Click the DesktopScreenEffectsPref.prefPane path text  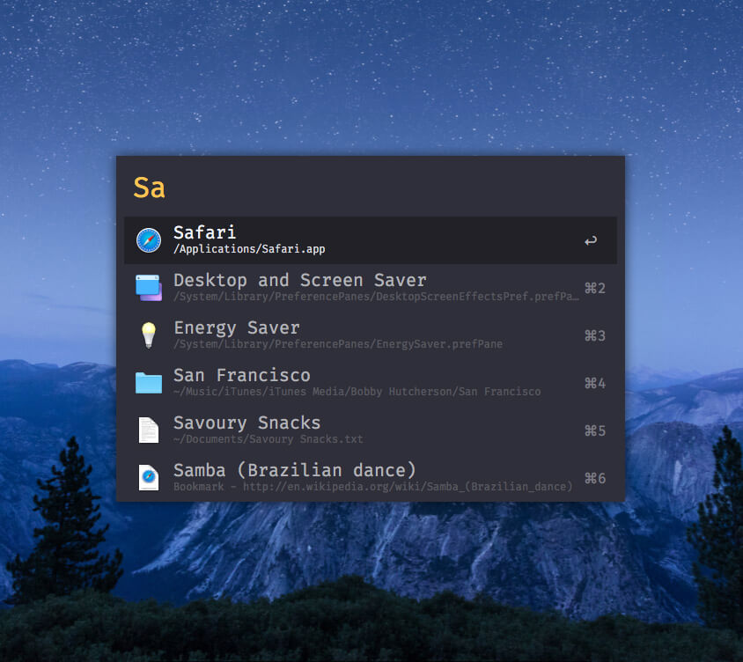[376, 297]
